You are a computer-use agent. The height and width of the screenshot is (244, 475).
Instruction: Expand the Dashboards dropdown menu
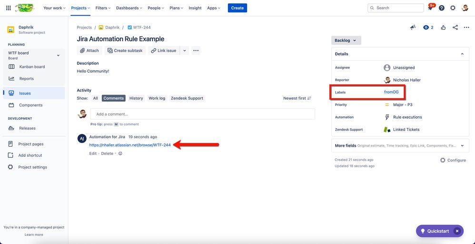129,8
